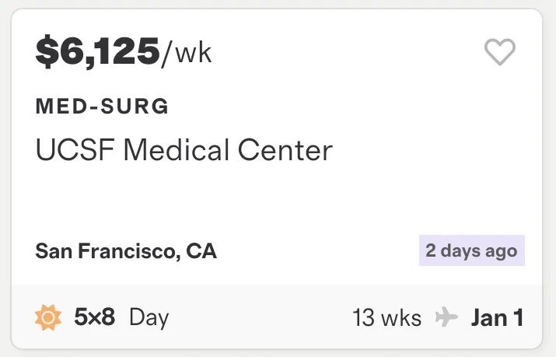Click the dollar sign in the pay rate
The height and width of the screenshot is (357, 556).
pyautogui.click(x=47, y=52)
